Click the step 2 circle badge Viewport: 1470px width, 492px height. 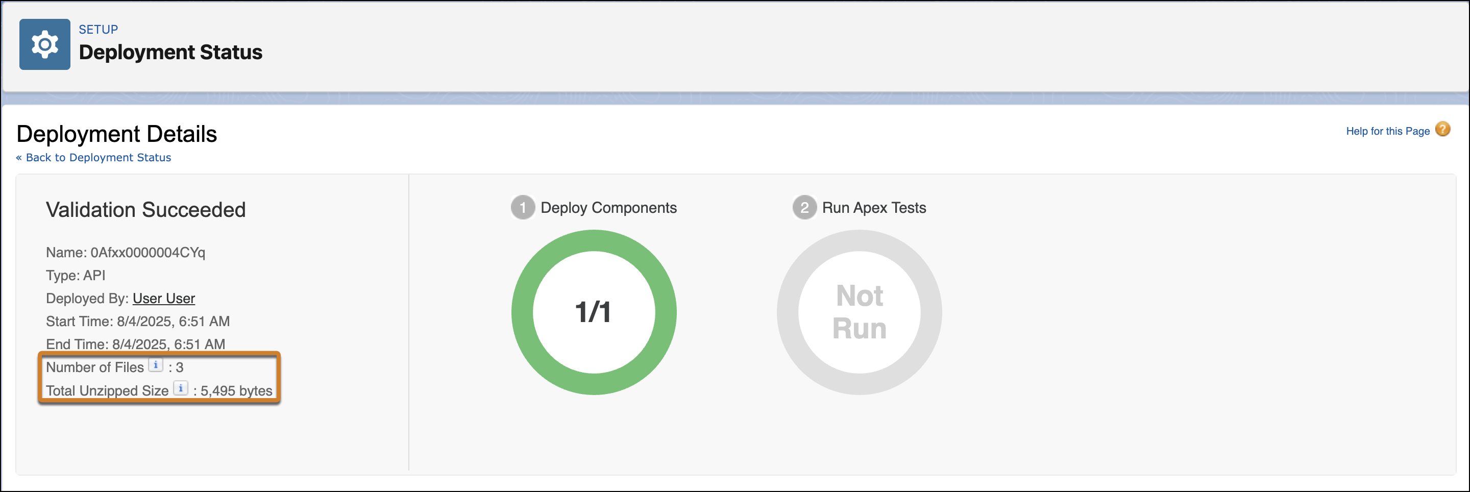pos(804,208)
